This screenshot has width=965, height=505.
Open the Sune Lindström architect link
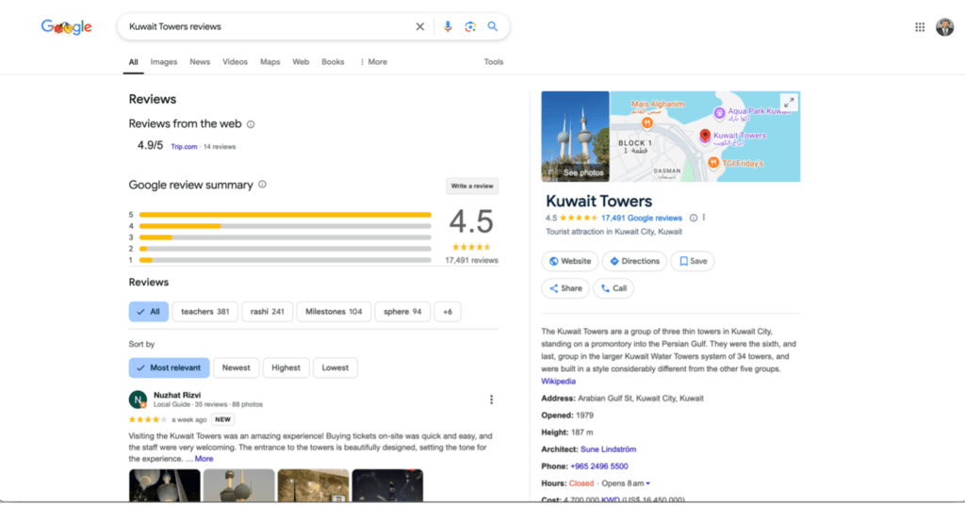[x=608, y=449]
